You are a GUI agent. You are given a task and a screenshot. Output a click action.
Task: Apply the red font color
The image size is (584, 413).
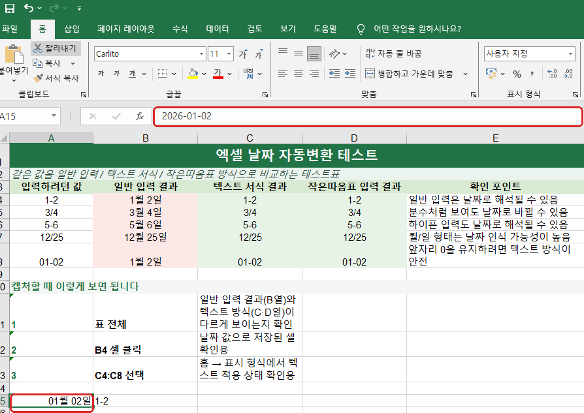coord(218,74)
